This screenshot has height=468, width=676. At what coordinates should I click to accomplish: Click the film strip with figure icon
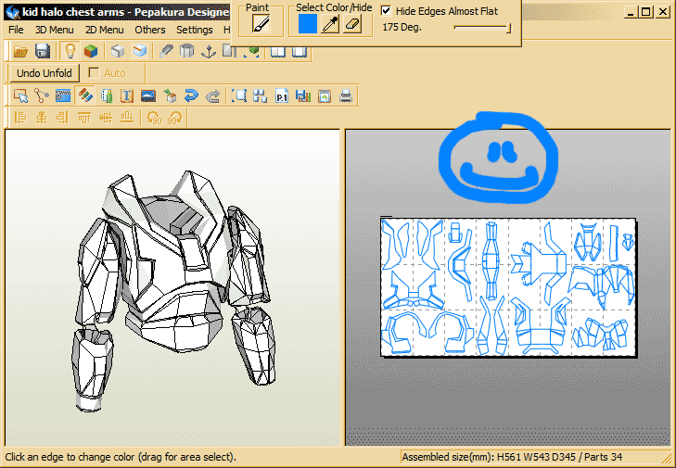[107, 95]
